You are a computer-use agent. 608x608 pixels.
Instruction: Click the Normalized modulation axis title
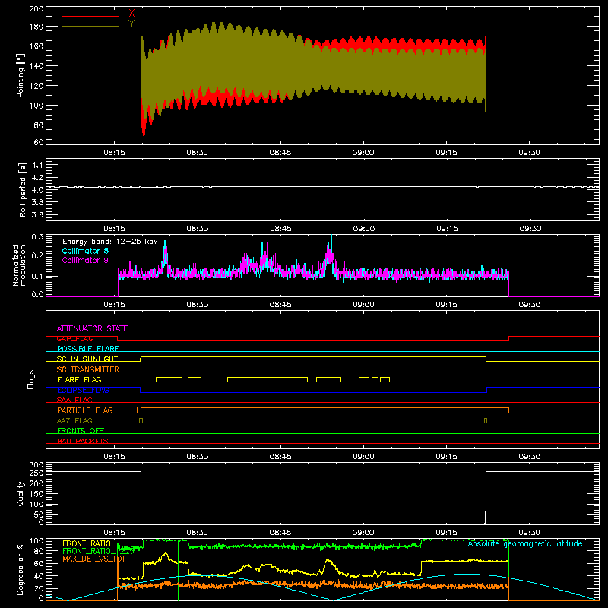click(x=19, y=265)
